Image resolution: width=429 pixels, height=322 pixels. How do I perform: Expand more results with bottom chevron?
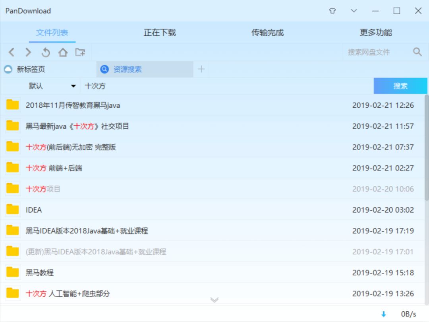[x=214, y=300]
